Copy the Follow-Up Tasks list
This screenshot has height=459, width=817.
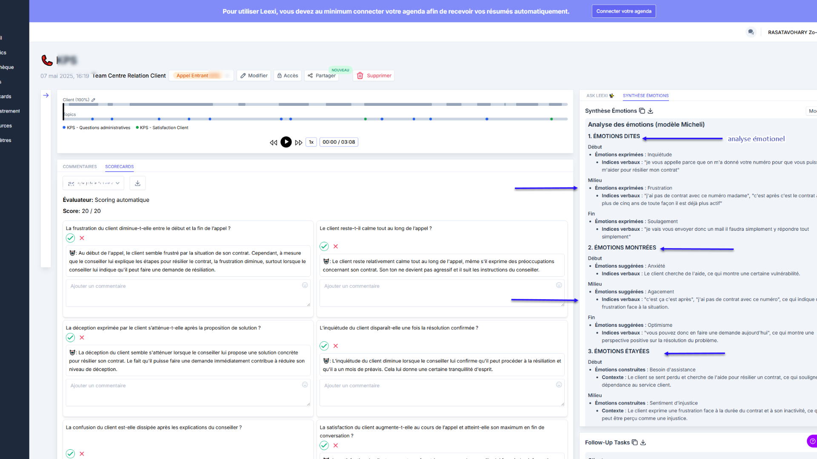point(634,442)
